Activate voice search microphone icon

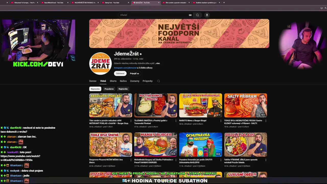coord(207,15)
